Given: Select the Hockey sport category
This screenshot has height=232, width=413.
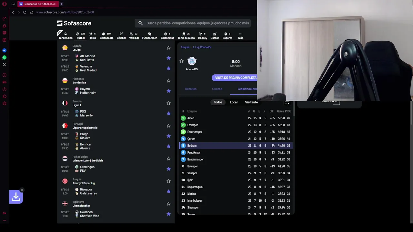Looking at the screenshot, I should point(203,35).
